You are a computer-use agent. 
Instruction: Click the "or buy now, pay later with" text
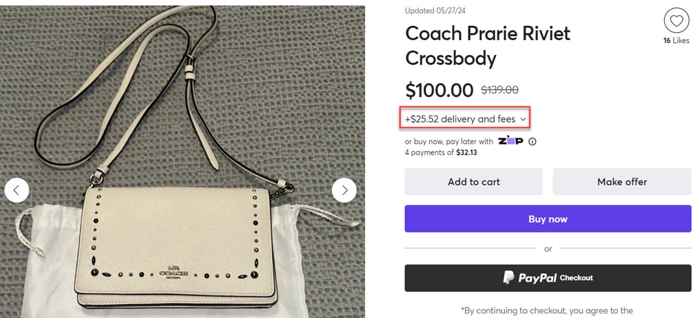(449, 142)
